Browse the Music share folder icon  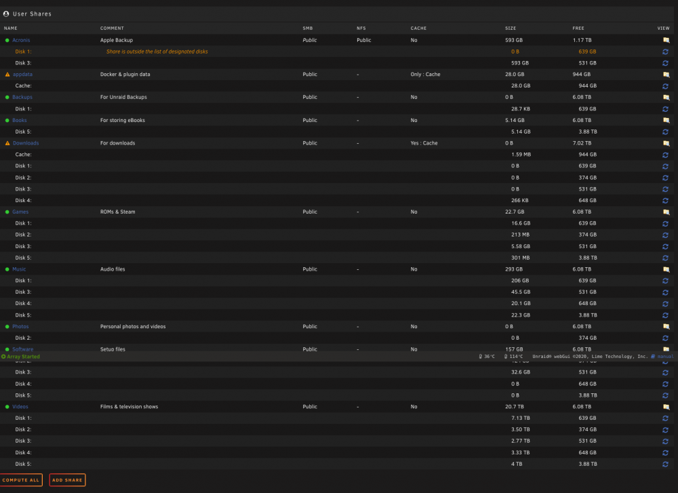(666, 269)
